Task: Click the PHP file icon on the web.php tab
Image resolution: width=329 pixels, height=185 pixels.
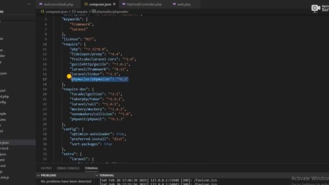Action: [174, 4]
